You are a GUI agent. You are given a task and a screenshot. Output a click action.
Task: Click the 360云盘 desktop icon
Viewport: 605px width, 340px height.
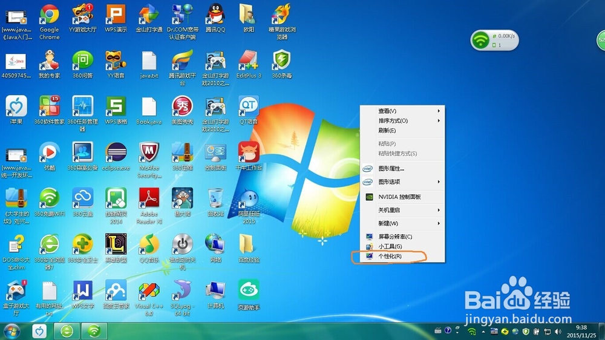click(x=82, y=203)
